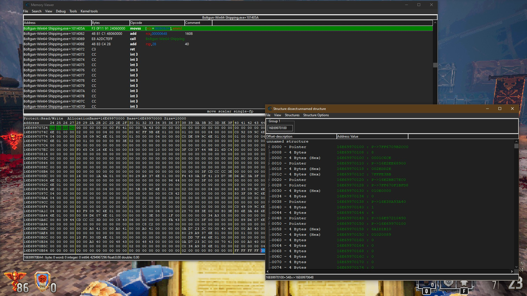Click the green highlighted bytes in hex dump
Screen dimensions: 527x296
coord(62,128)
